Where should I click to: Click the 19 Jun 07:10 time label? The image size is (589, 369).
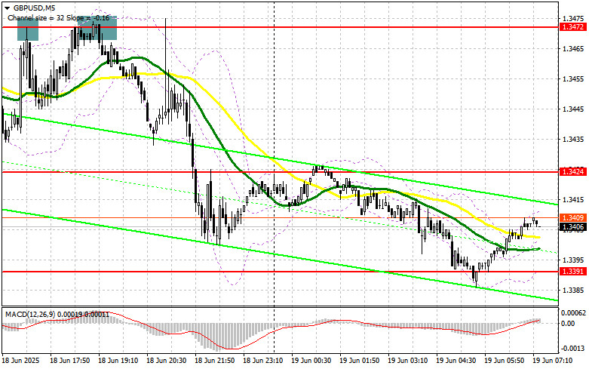pyautogui.click(x=553, y=361)
